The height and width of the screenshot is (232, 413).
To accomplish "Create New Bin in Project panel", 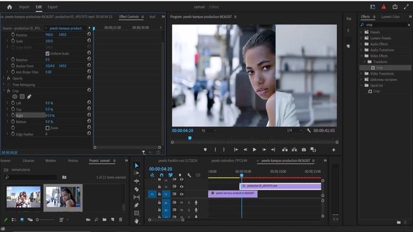I will 105,219.
